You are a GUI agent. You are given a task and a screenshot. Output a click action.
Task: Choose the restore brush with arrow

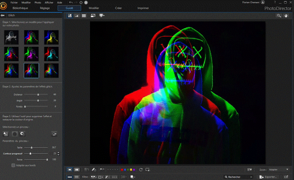click(x=22, y=134)
